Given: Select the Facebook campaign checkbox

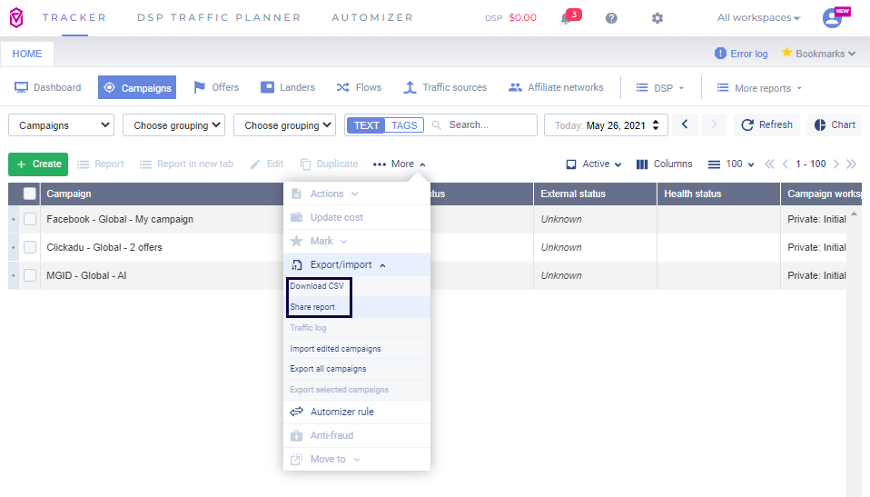Looking at the screenshot, I should point(30,219).
